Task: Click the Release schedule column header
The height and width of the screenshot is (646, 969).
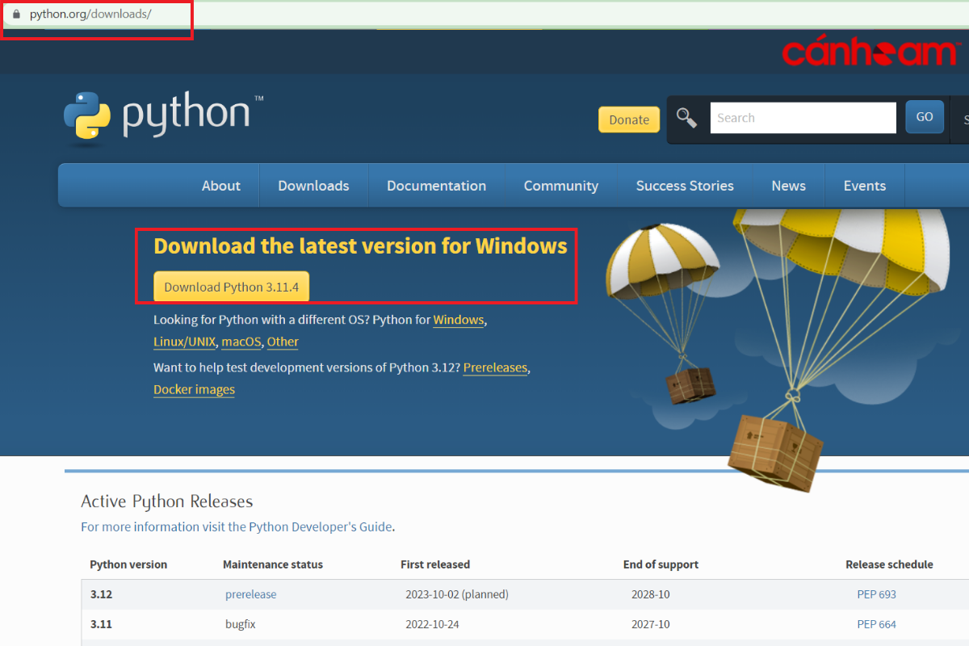Action: coord(889,564)
